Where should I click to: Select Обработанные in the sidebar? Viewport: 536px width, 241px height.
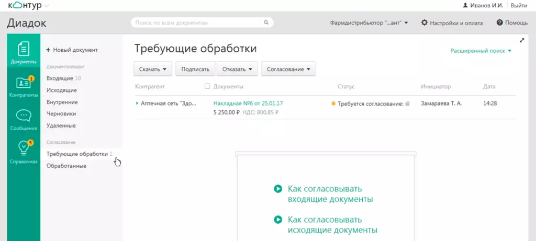click(x=66, y=166)
